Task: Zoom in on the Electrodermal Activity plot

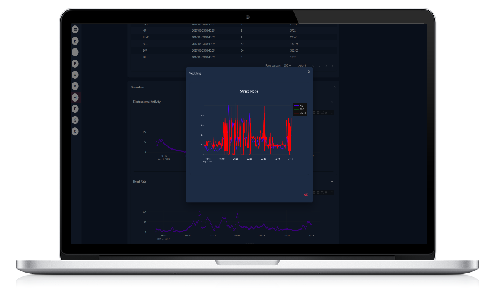Action: click(314, 113)
